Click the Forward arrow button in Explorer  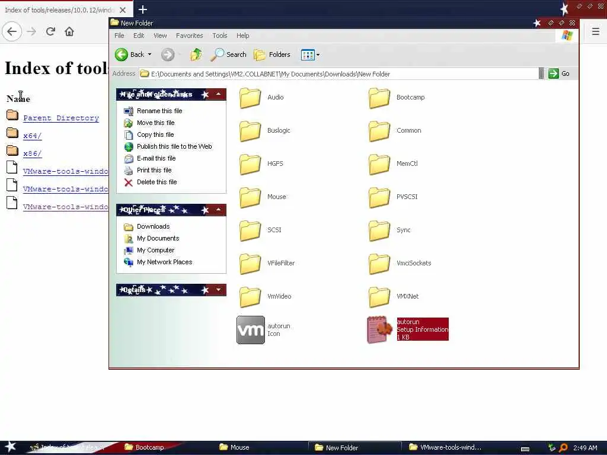(x=168, y=55)
